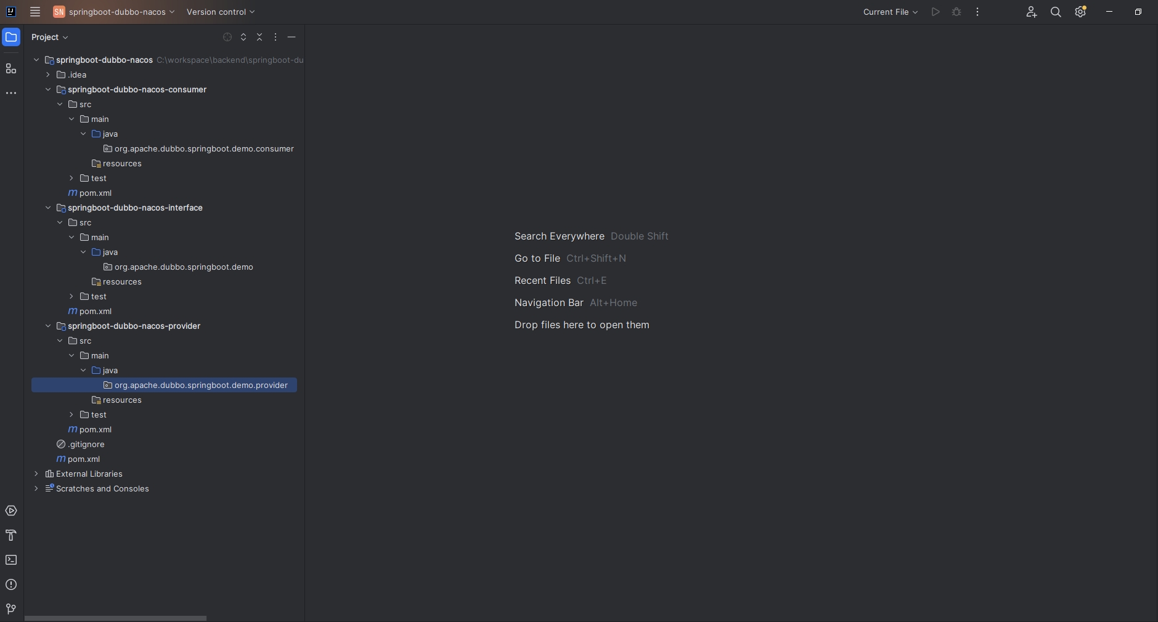This screenshot has width=1158, height=622.
Task: Debug the current file
Action: tap(956, 12)
